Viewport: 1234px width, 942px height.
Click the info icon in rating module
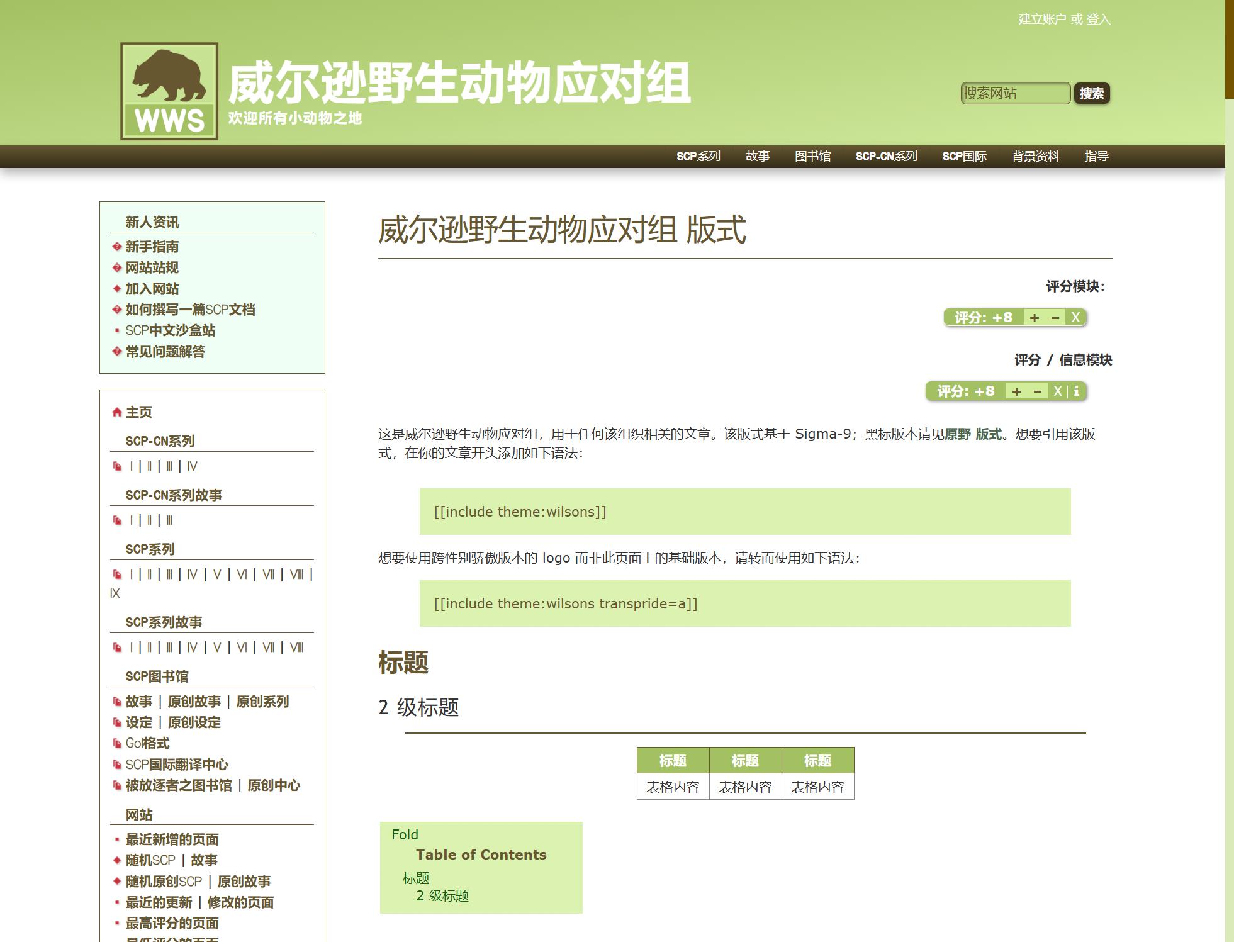[1076, 391]
